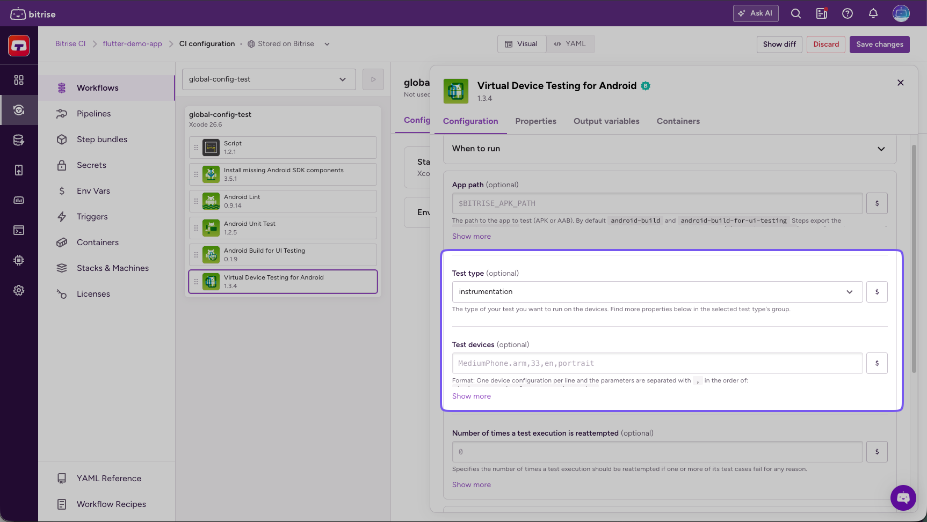This screenshot has width=927, height=522.
Task: Open the help question mark icon
Action: pos(848,13)
